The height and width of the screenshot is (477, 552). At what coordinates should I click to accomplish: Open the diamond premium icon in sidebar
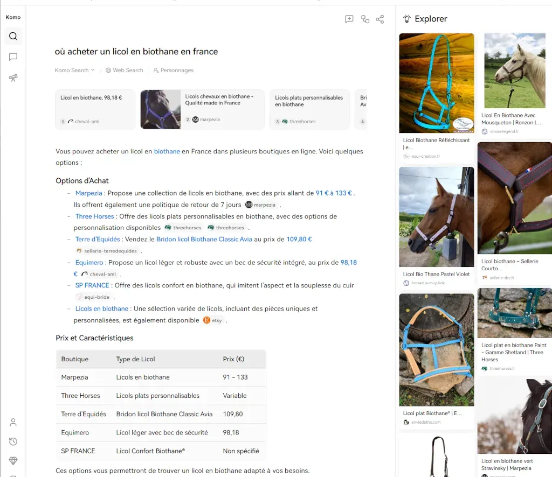[x=13, y=460]
